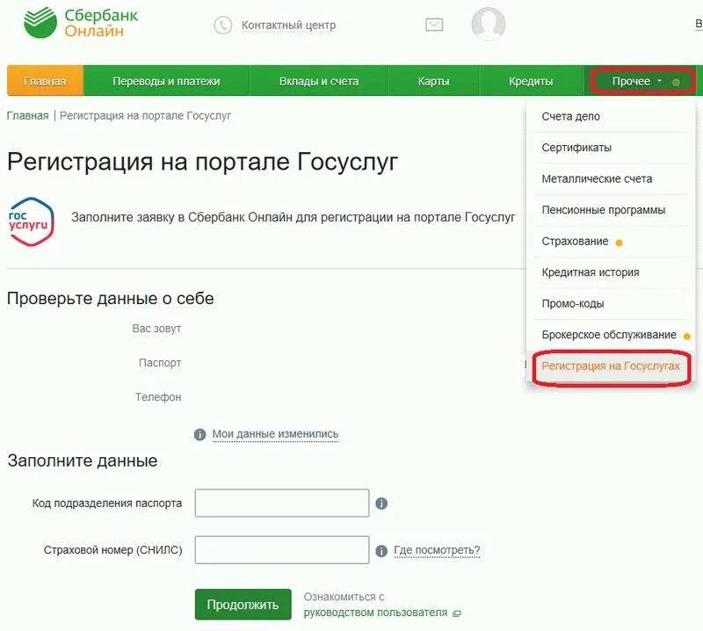Image resolution: width=703 pixels, height=631 pixels.
Task: Expand the Прочее dropdown menu
Action: click(642, 81)
